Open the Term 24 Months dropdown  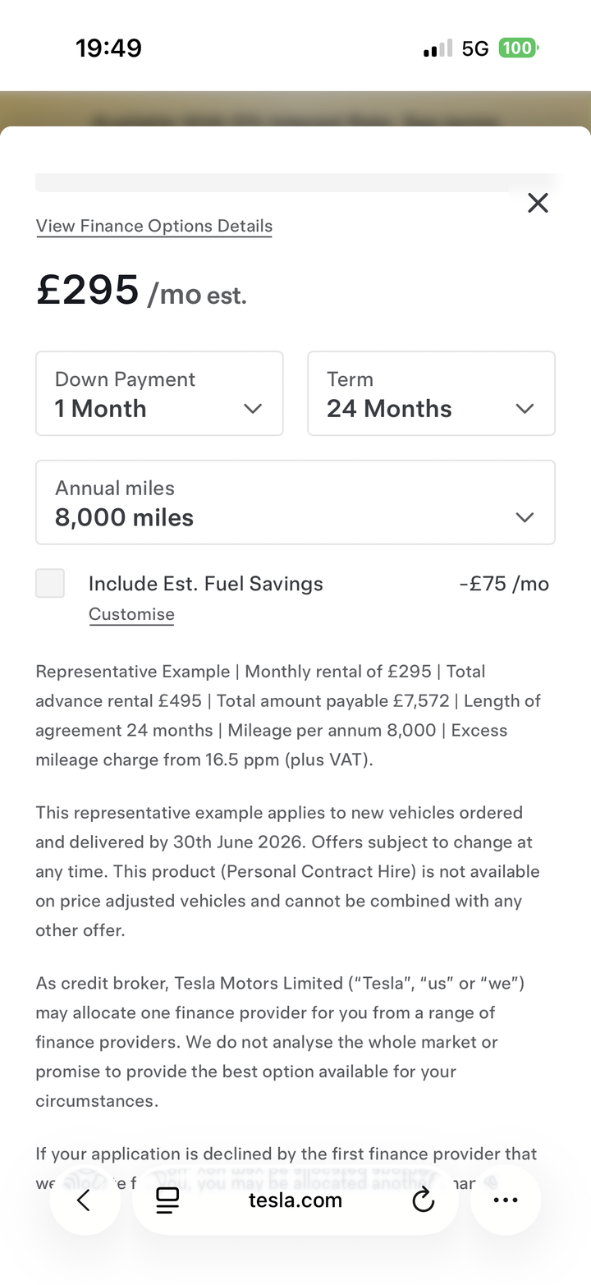point(431,394)
